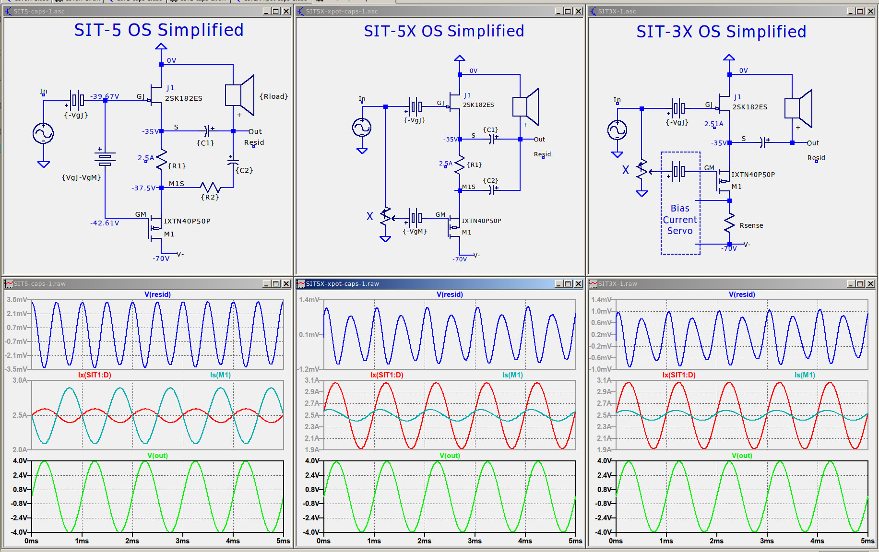Click the -42.61V node label in SIT-5
Screen dimensions: 879x552
(105, 223)
